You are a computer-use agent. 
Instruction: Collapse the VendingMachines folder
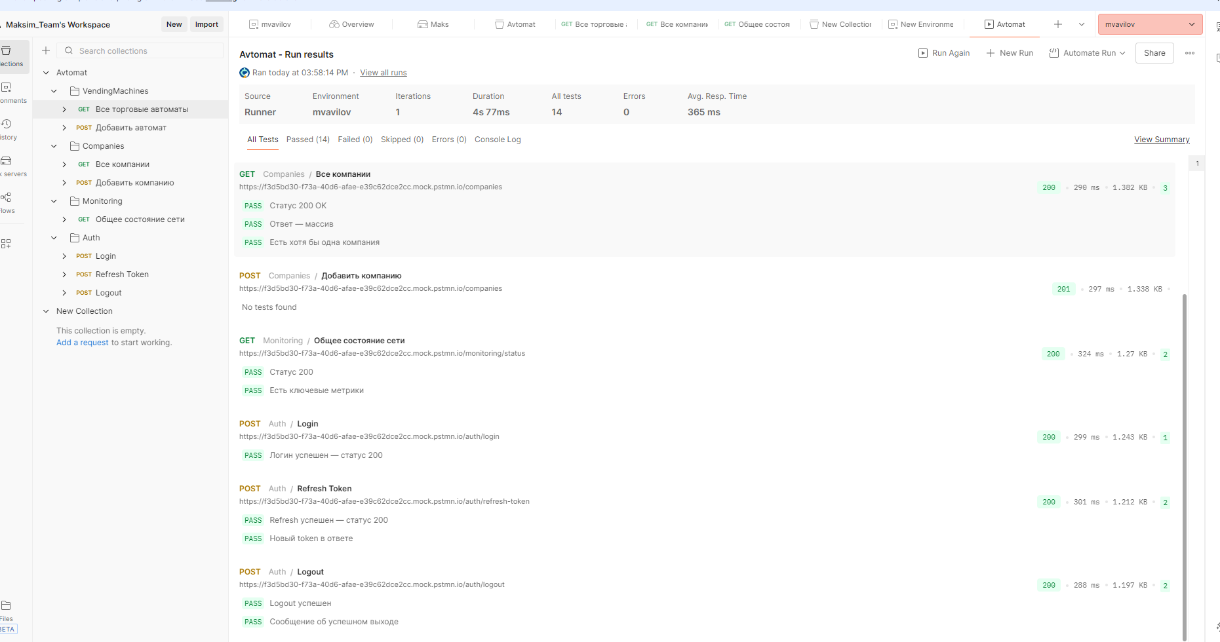click(x=54, y=91)
